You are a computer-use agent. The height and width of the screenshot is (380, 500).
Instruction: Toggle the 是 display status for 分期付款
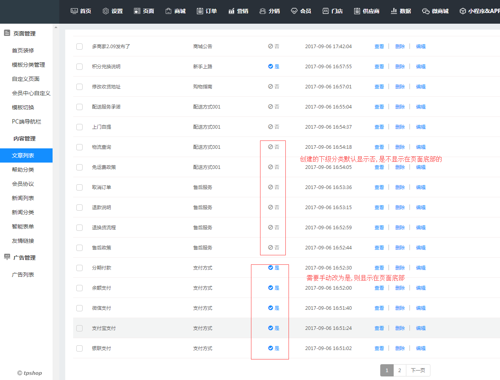point(274,268)
